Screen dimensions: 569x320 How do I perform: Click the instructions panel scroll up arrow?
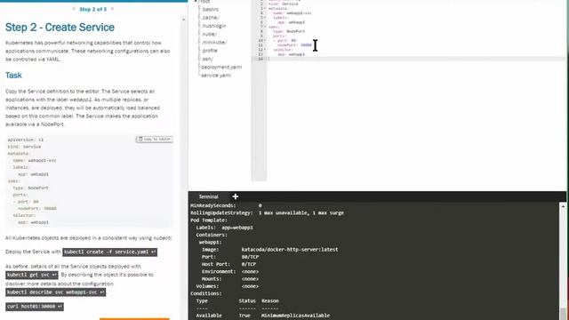tap(183, 20)
